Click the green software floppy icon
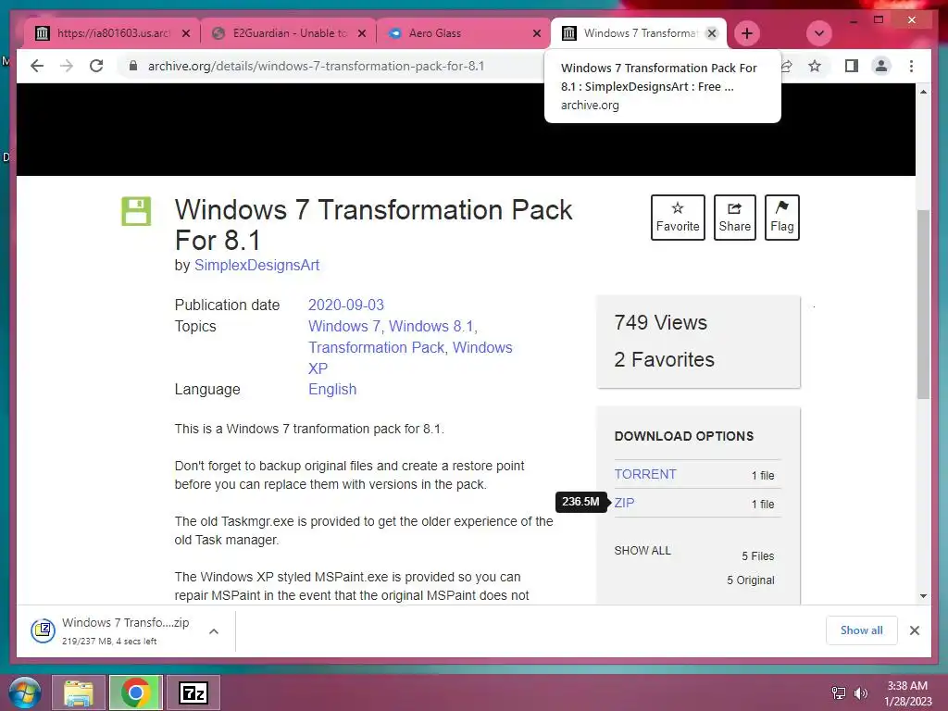The height and width of the screenshot is (711, 948). point(136,211)
